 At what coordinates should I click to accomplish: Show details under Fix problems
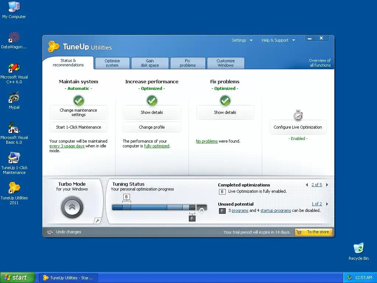pos(225,112)
